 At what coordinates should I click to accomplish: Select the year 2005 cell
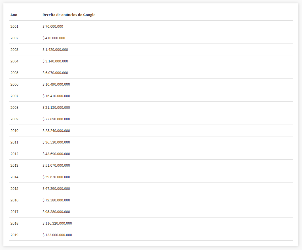coord(14,73)
